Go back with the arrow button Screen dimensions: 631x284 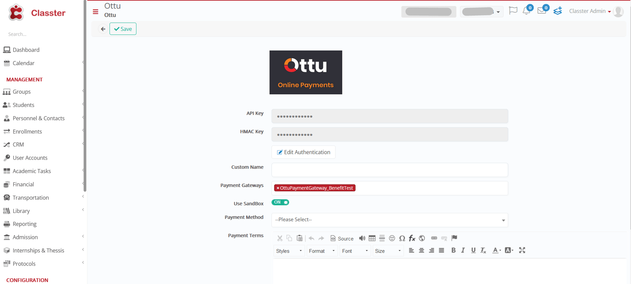[103, 29]
